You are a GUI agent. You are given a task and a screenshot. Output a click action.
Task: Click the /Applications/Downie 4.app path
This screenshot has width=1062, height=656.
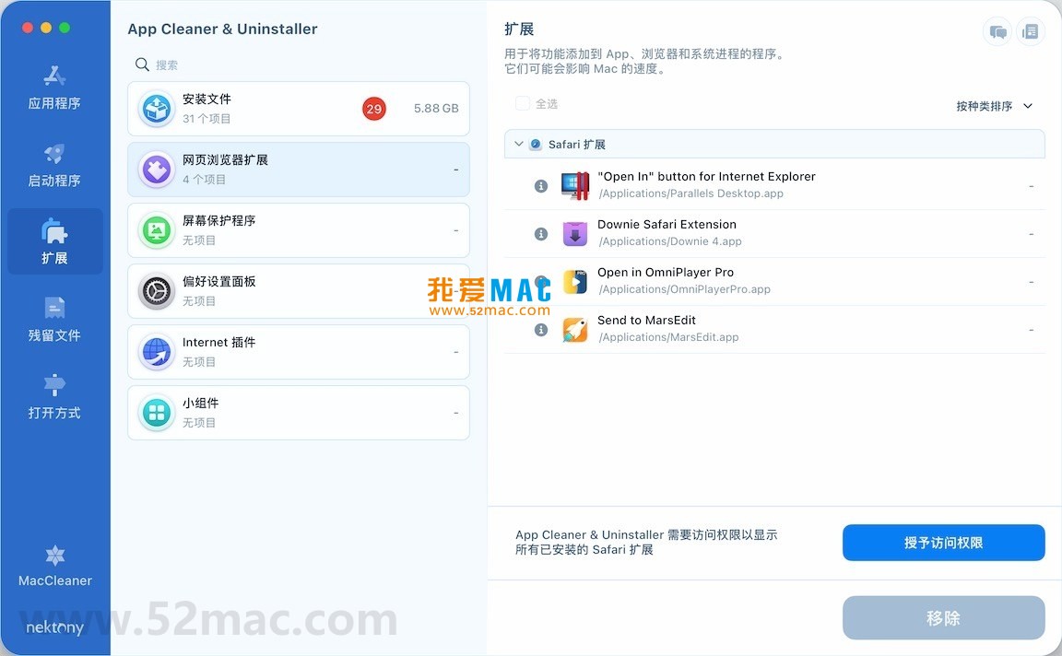click(x=670, y=241)
